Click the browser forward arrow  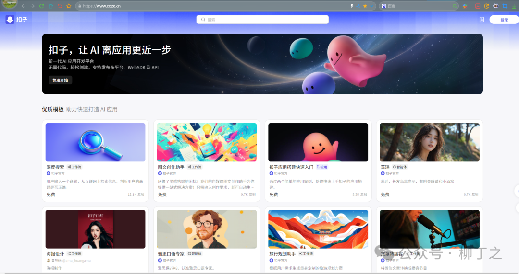[x=33, y=6]
